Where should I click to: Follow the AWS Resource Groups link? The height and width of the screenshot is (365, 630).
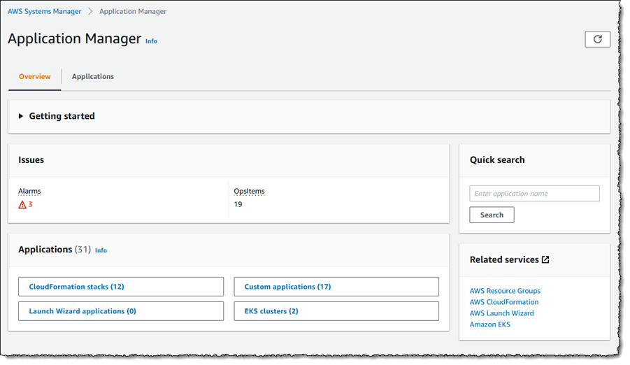[505, 291]
